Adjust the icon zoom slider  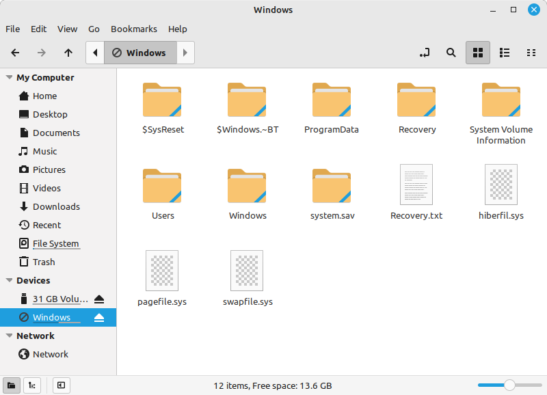pos(509,385)
